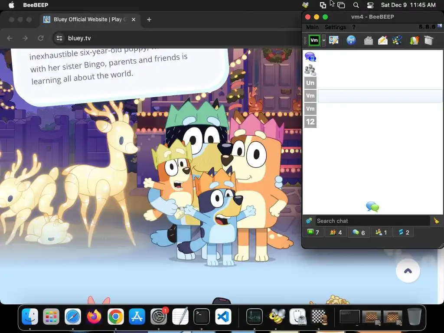444x333 pixels.
Task: Close the Bluey Official Website browser tab
Action: click(134, 20)
